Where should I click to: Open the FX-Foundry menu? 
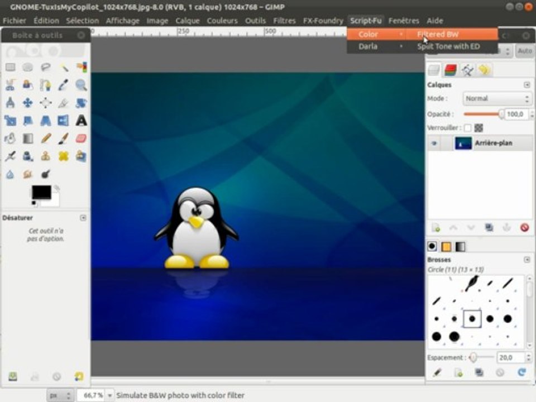(323, 21)
